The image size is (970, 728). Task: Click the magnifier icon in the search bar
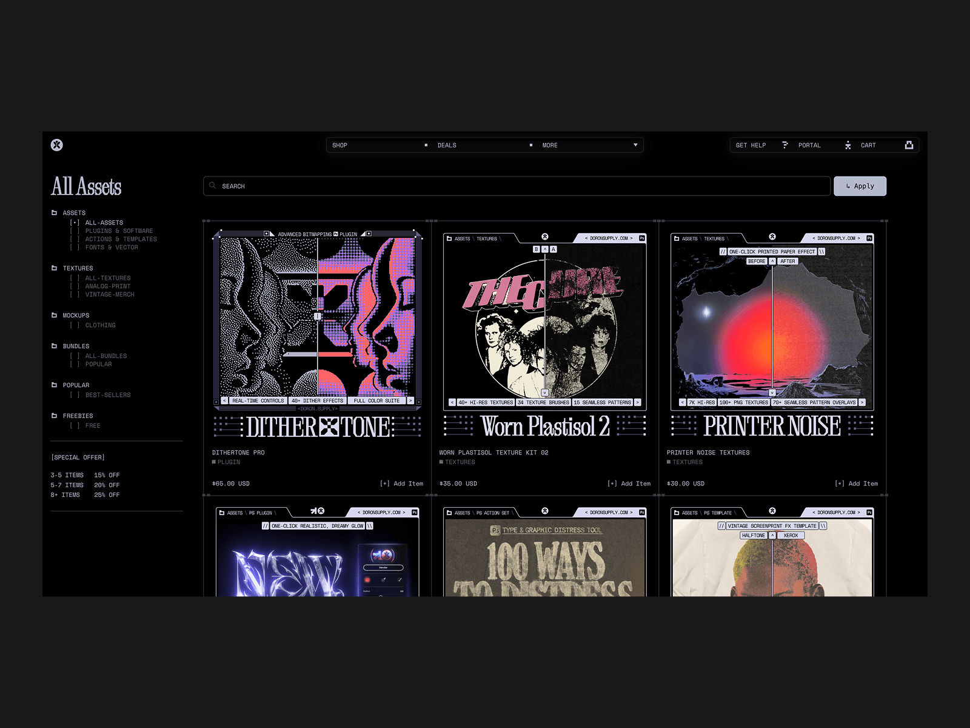click(x=213, y=186)
